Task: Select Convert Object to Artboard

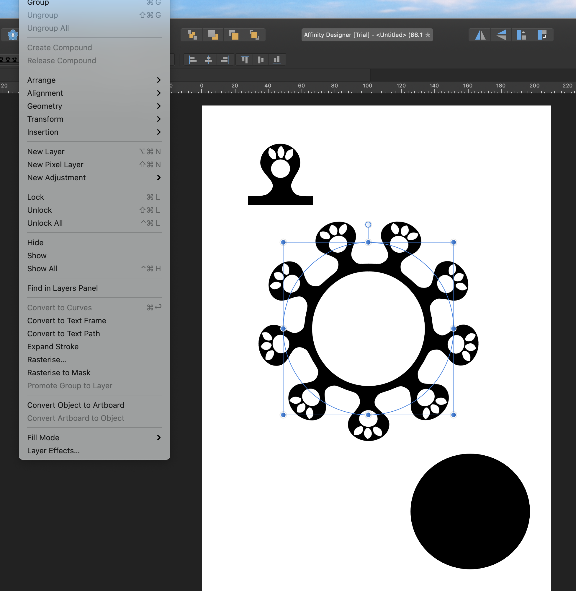Action: pyautogui.click(x=94, y=405)
